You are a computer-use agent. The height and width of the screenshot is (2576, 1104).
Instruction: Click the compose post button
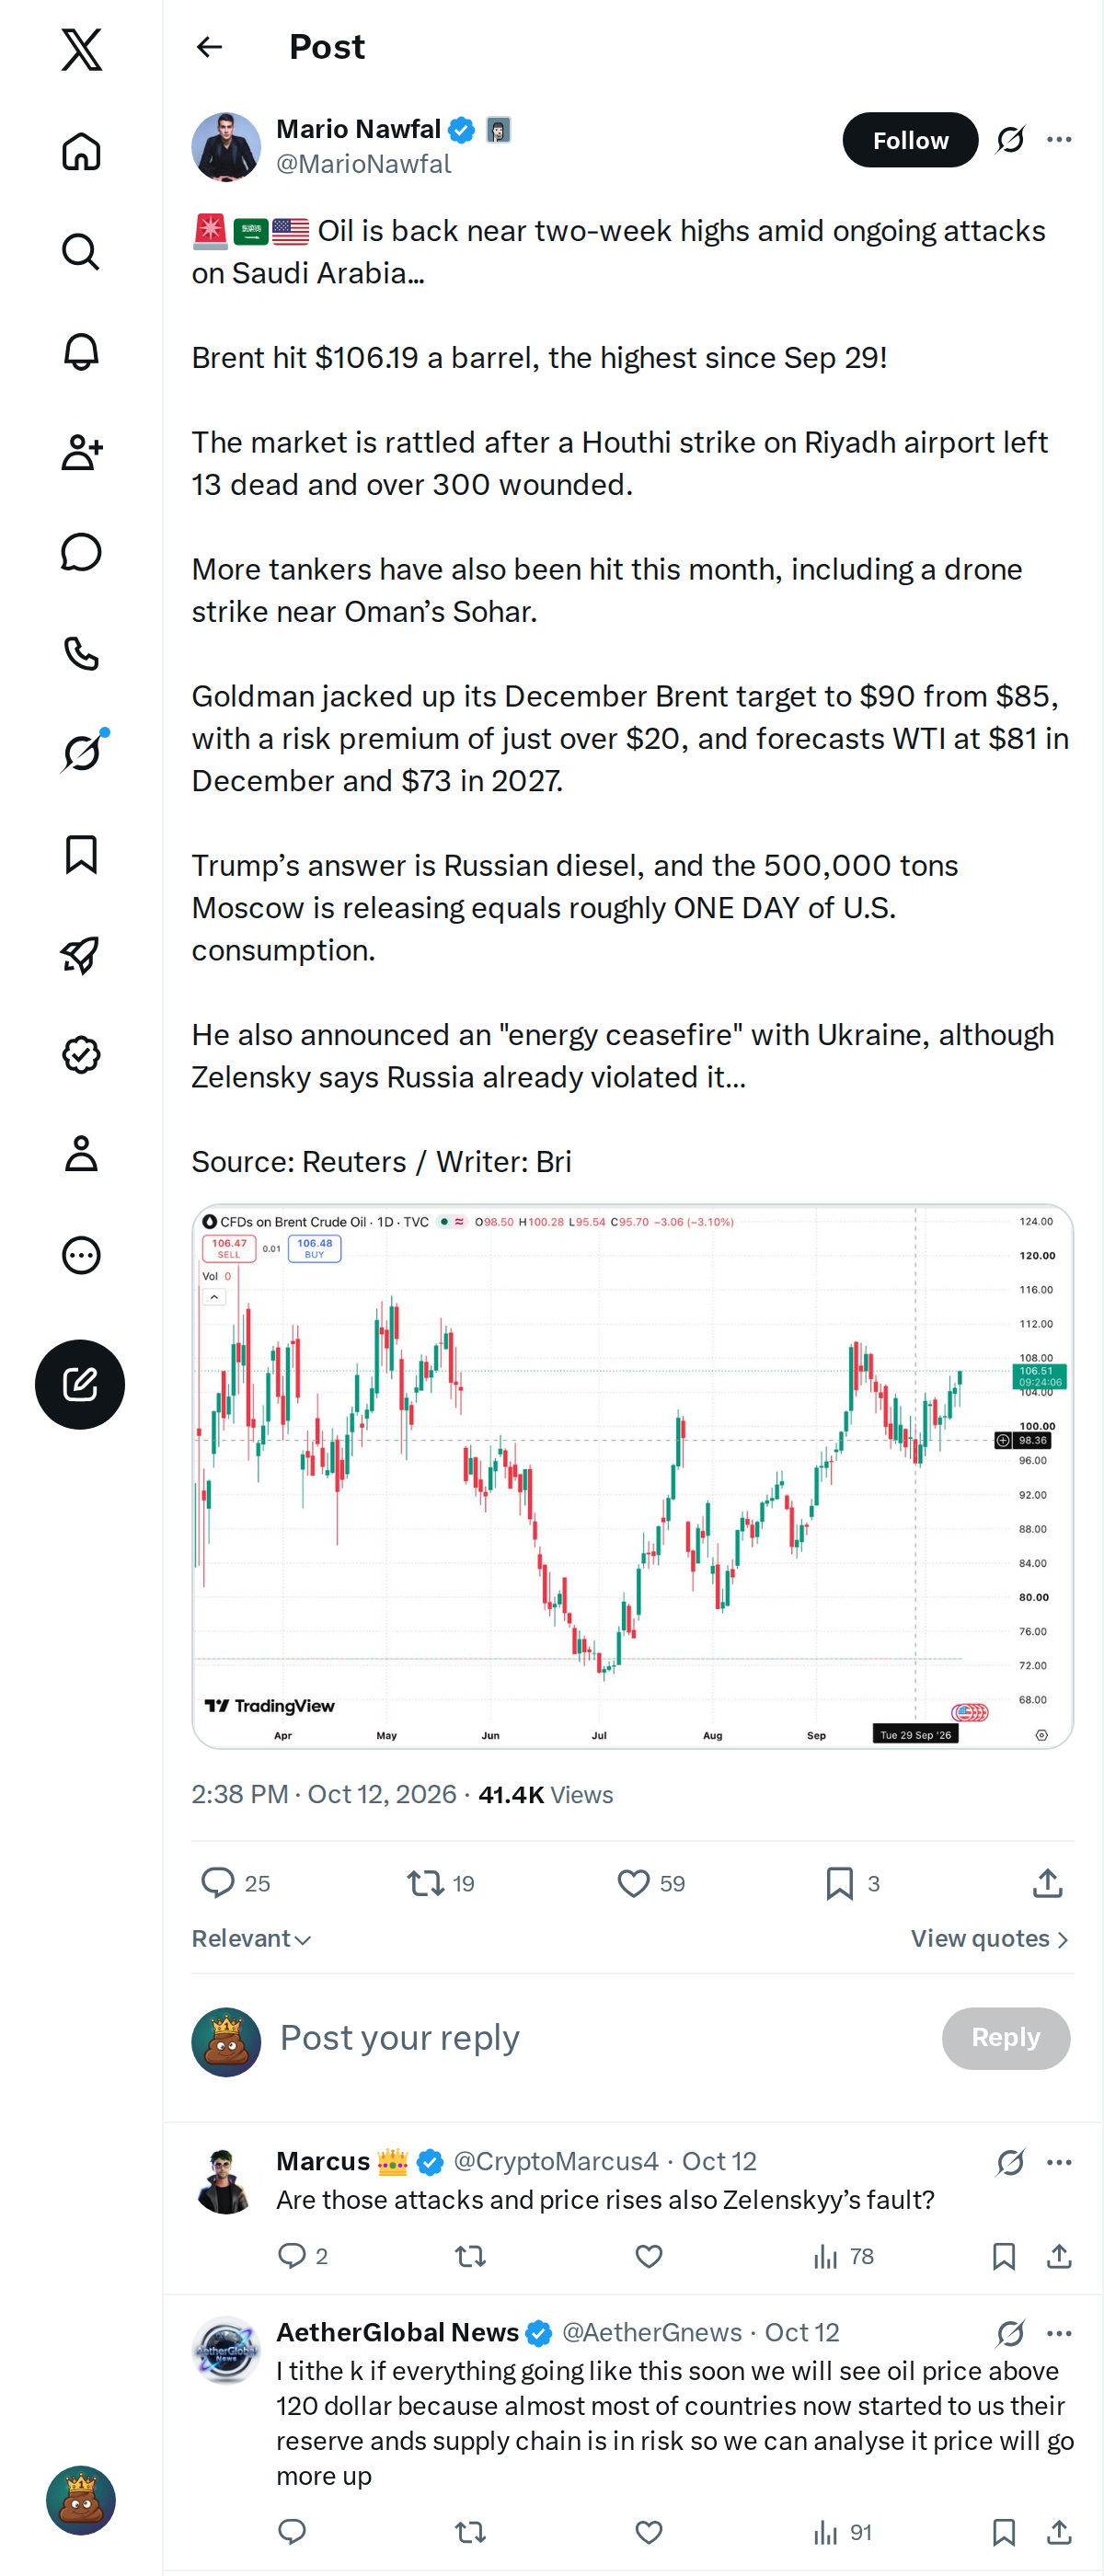point(80,1384)
